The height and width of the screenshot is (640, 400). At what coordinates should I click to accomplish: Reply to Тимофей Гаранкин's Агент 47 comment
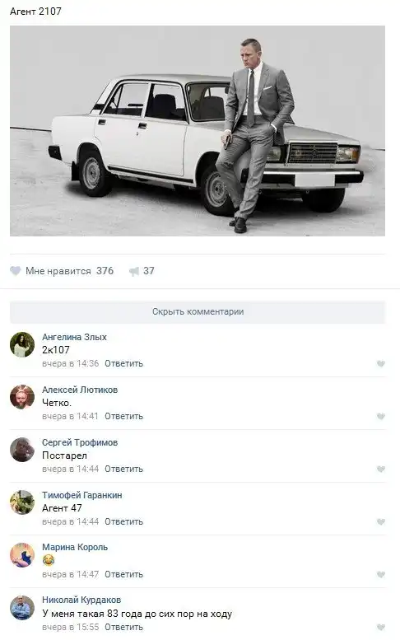point(123,521)
